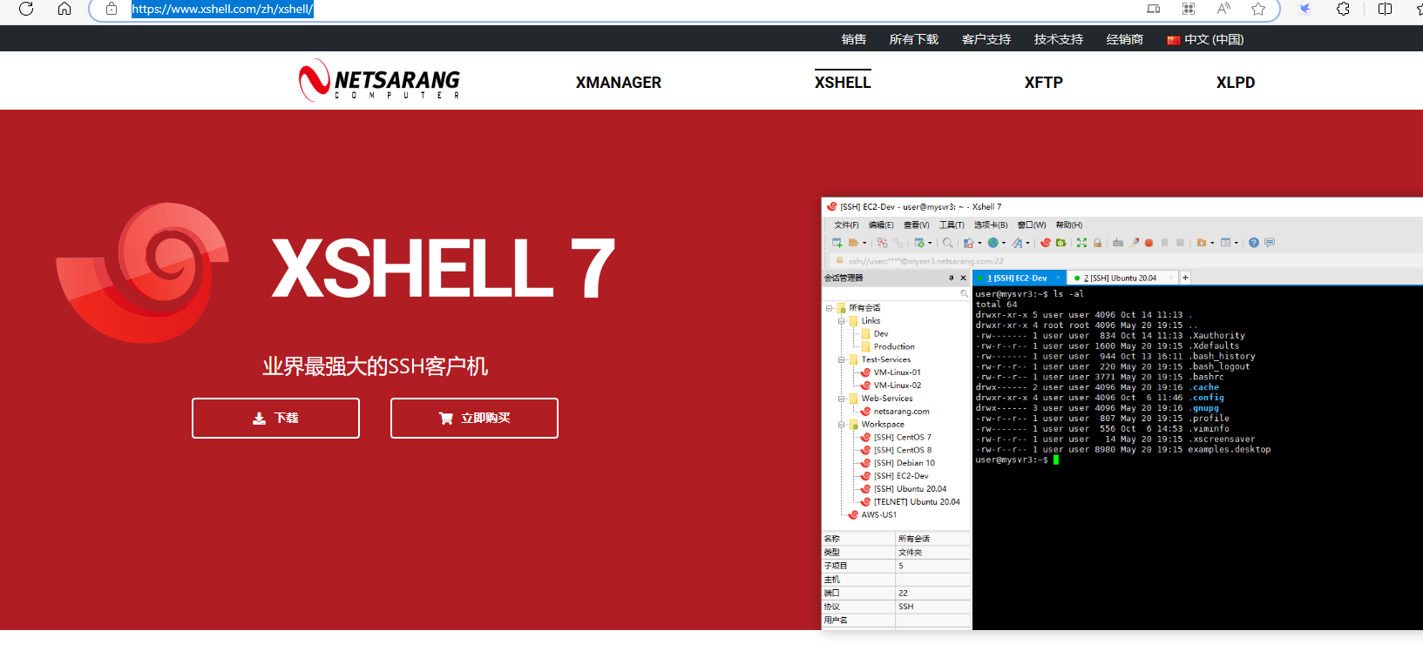Change the language via 中文 (中国)

(x=1206, y=39)
